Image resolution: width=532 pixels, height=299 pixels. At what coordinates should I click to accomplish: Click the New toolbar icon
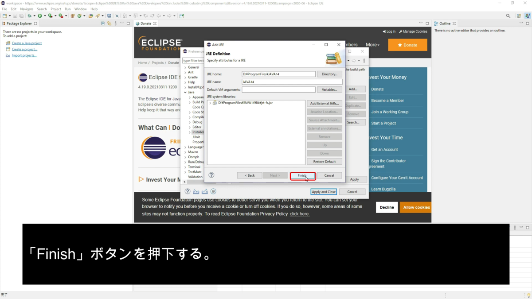[x=4, y=16]
